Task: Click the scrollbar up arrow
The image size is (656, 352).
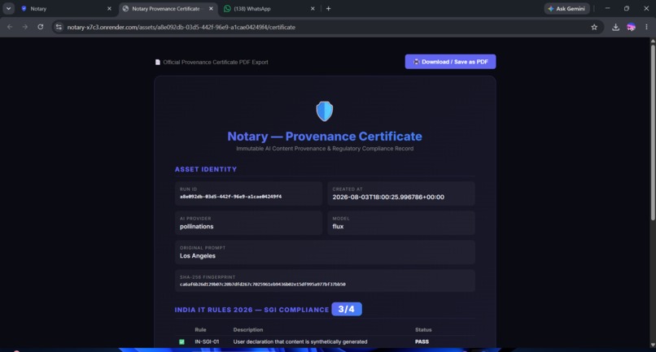Action: coord(653,41)
